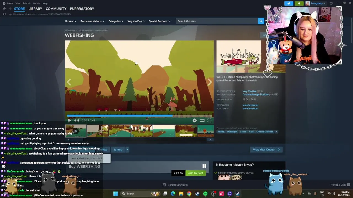
Task: Select the Creature Collector tag
Action: 264,132
